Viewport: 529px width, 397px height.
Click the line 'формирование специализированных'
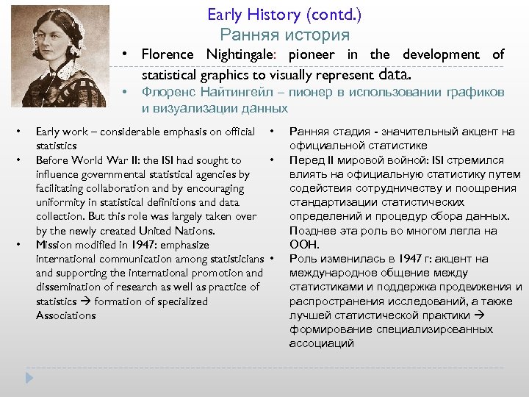(392, 329)
